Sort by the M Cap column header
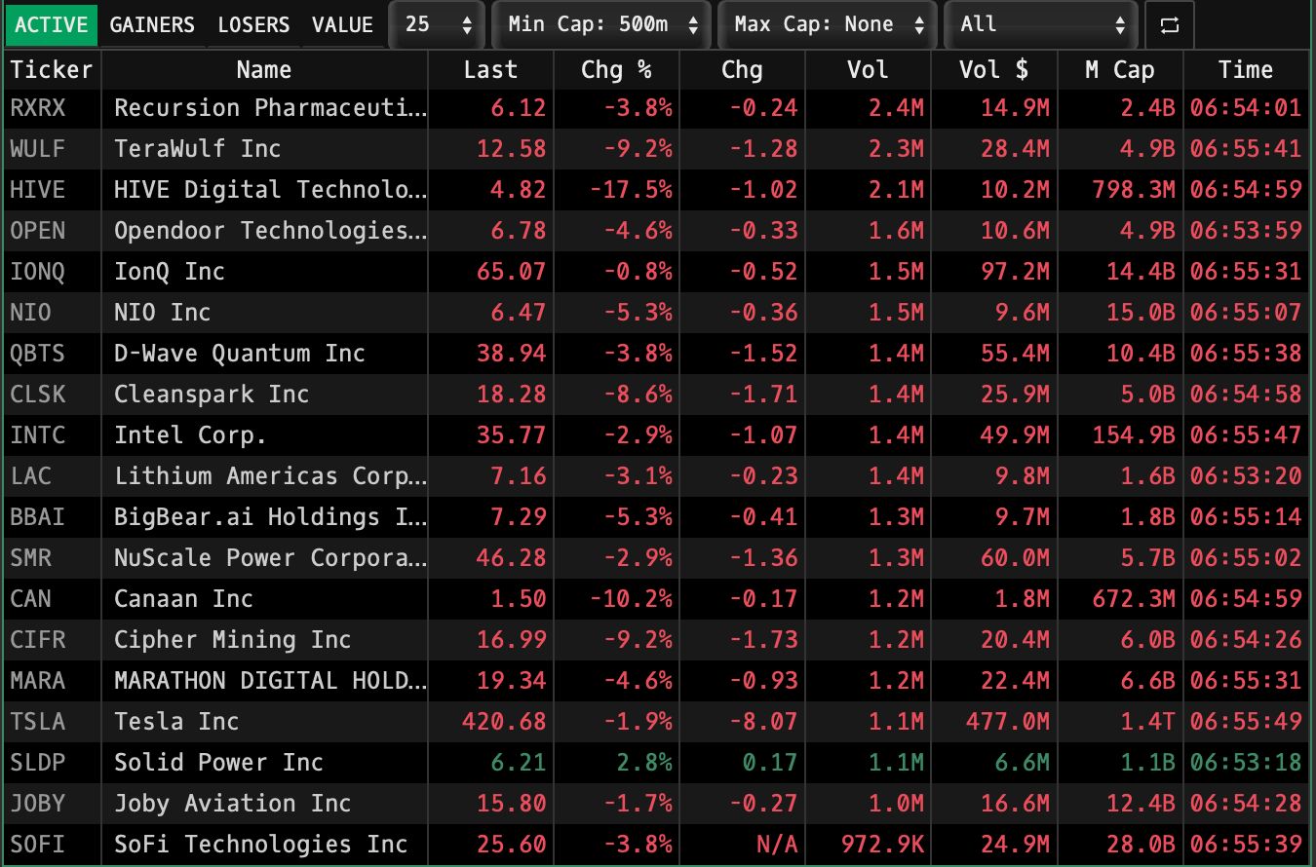Viewport: 1316px width, 867px height. coord(1119,69)
